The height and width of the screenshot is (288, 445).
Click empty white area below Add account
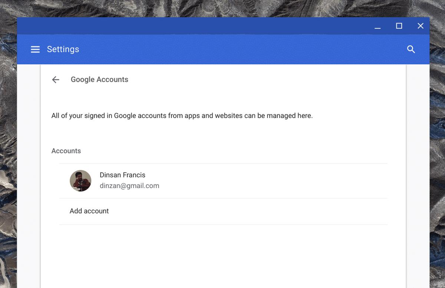point(222,255)
